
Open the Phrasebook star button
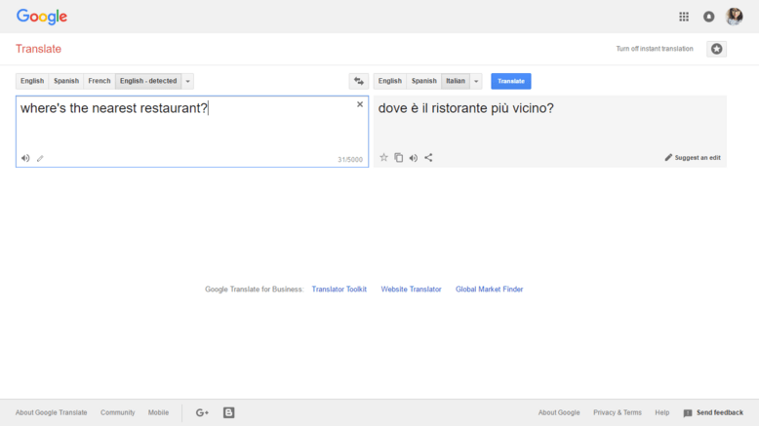point(716,49)
